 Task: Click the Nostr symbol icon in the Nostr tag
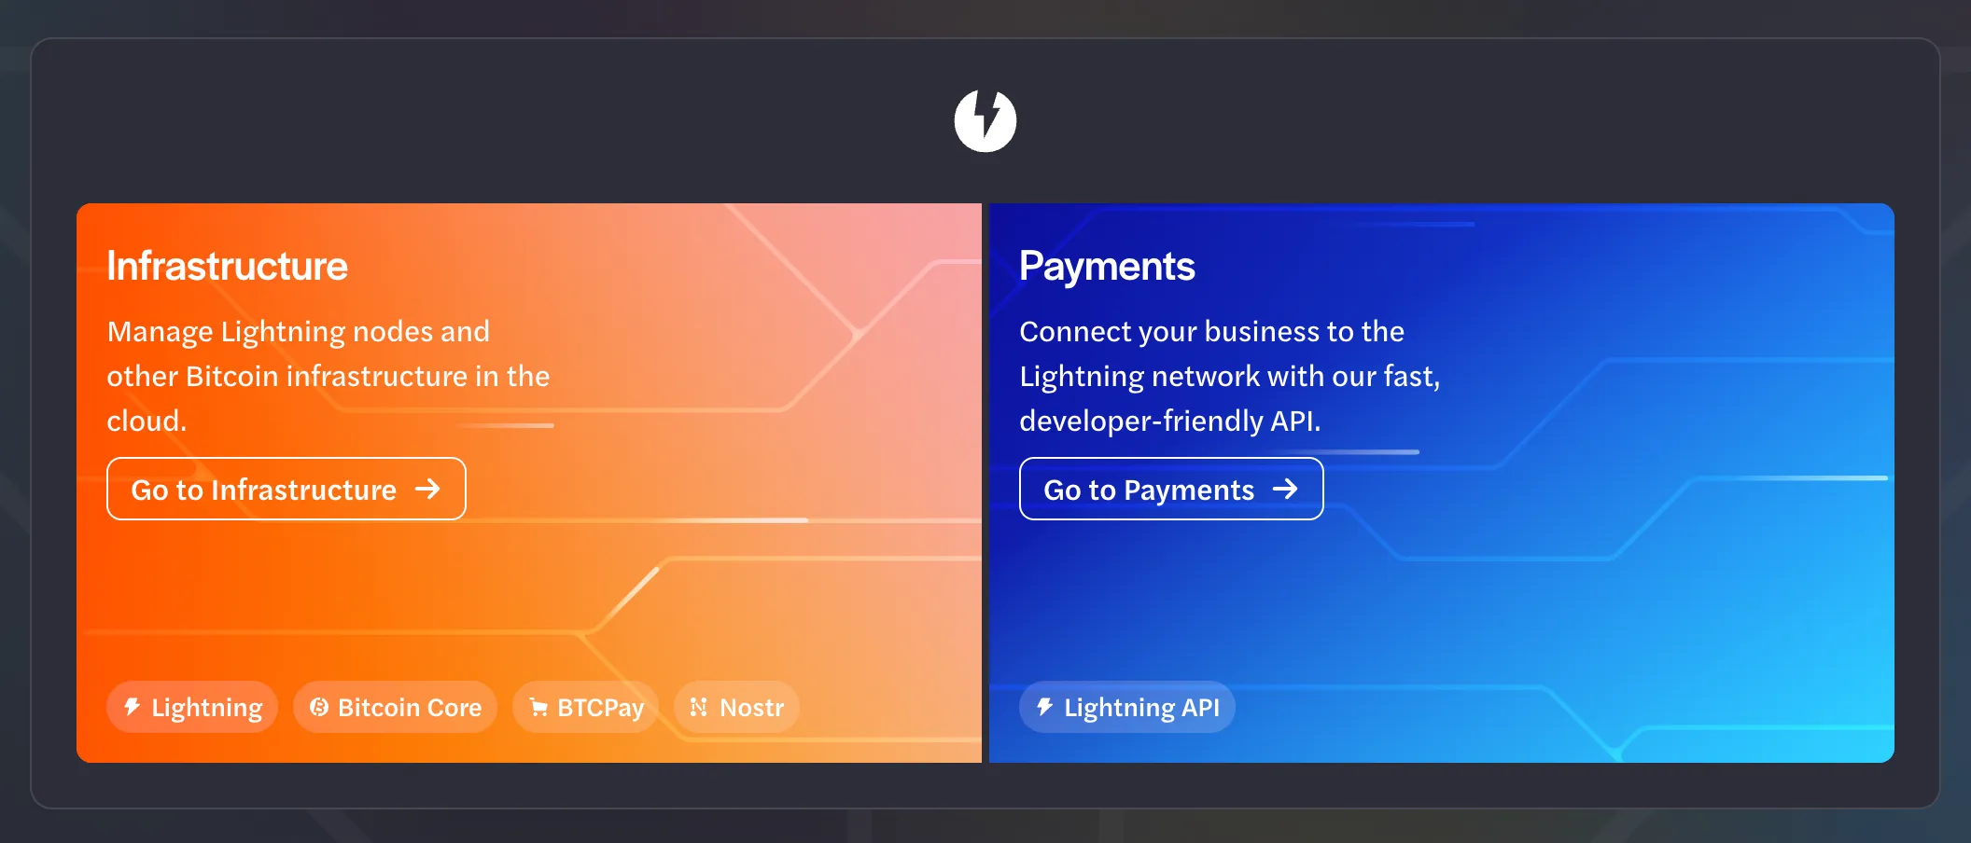click(x=698, y=707)
